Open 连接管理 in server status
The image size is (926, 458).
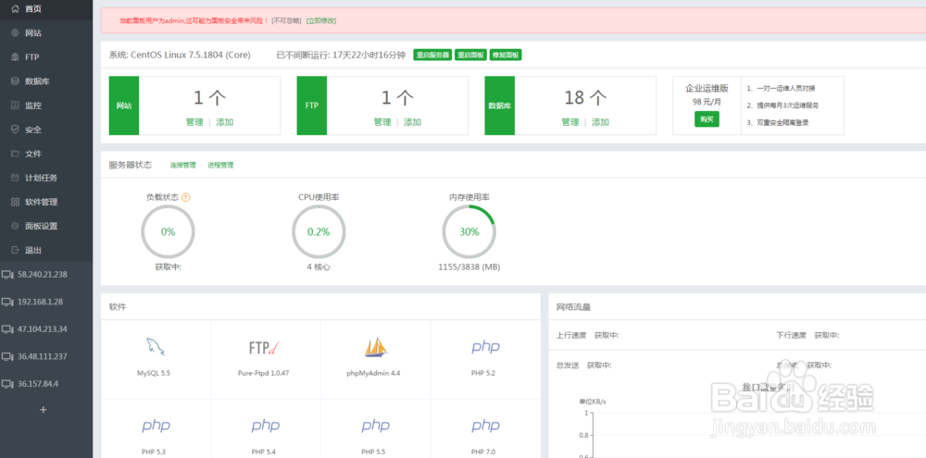pos(183,166)
